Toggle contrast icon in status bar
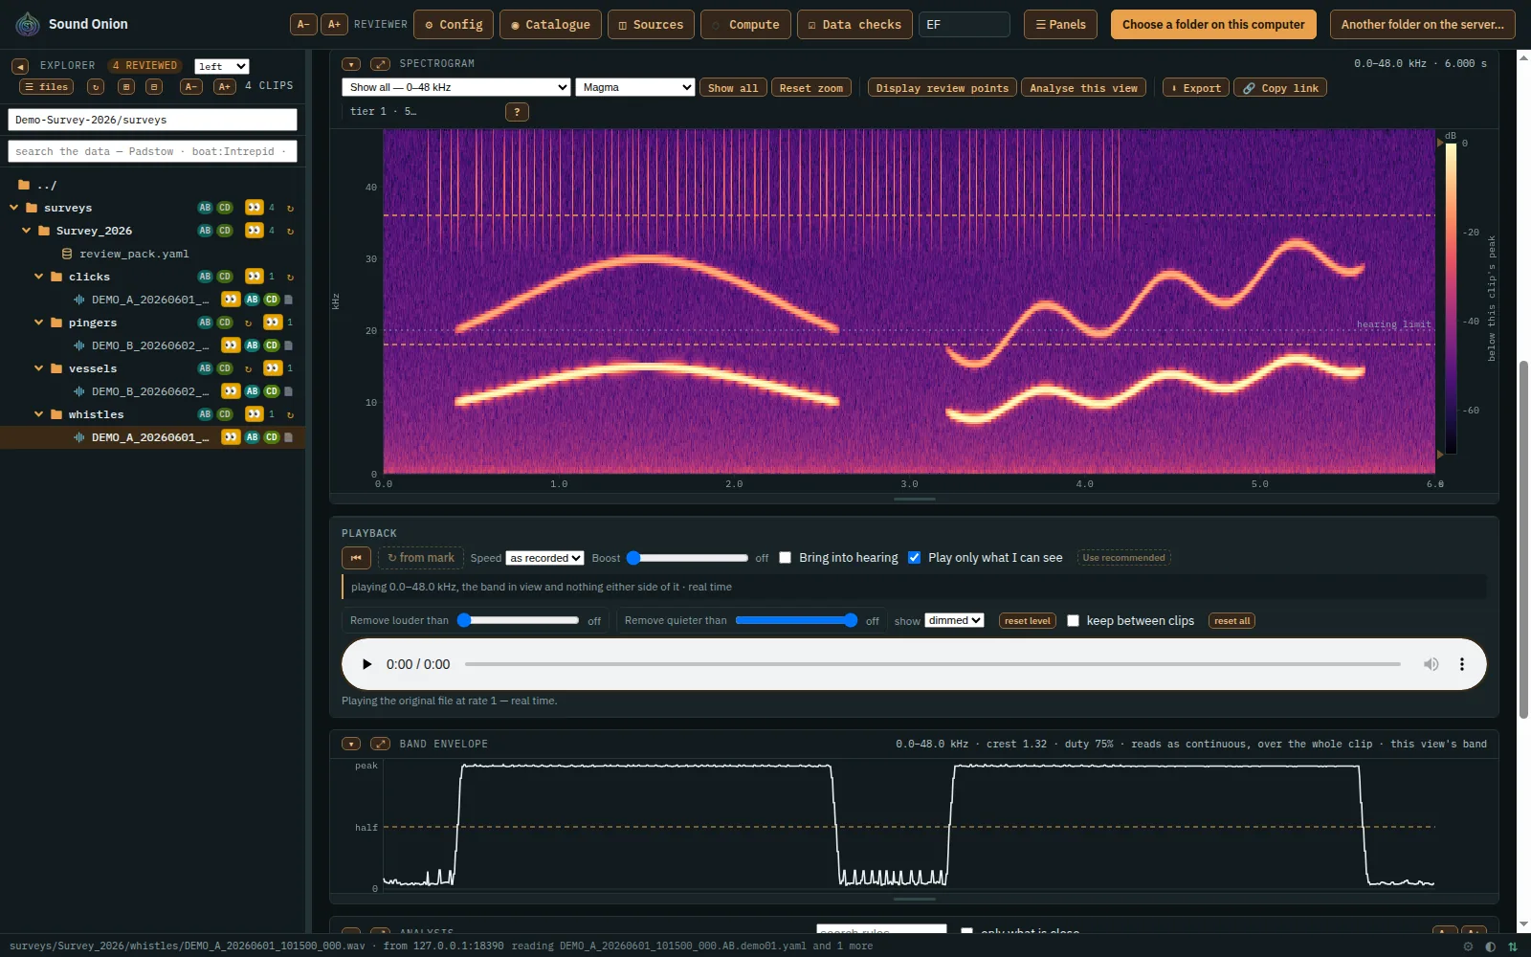Viewport: 1531px width, 957px height. [1490, 946]
